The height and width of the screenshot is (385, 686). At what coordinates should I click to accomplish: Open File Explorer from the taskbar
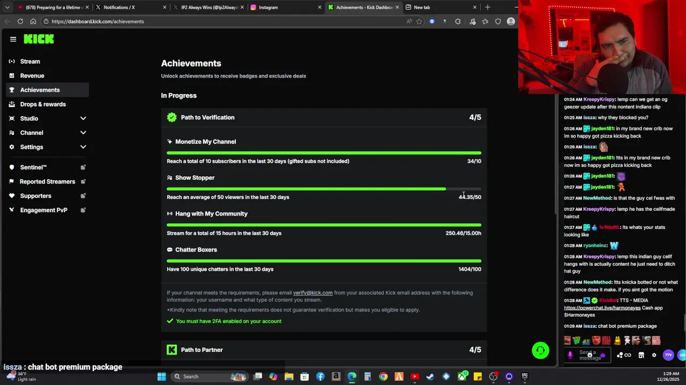tap(289, 376)
